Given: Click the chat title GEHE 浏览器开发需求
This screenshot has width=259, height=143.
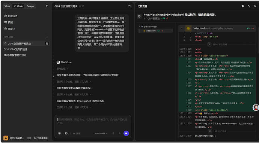Looking at the screenshot, I should 66,6.
